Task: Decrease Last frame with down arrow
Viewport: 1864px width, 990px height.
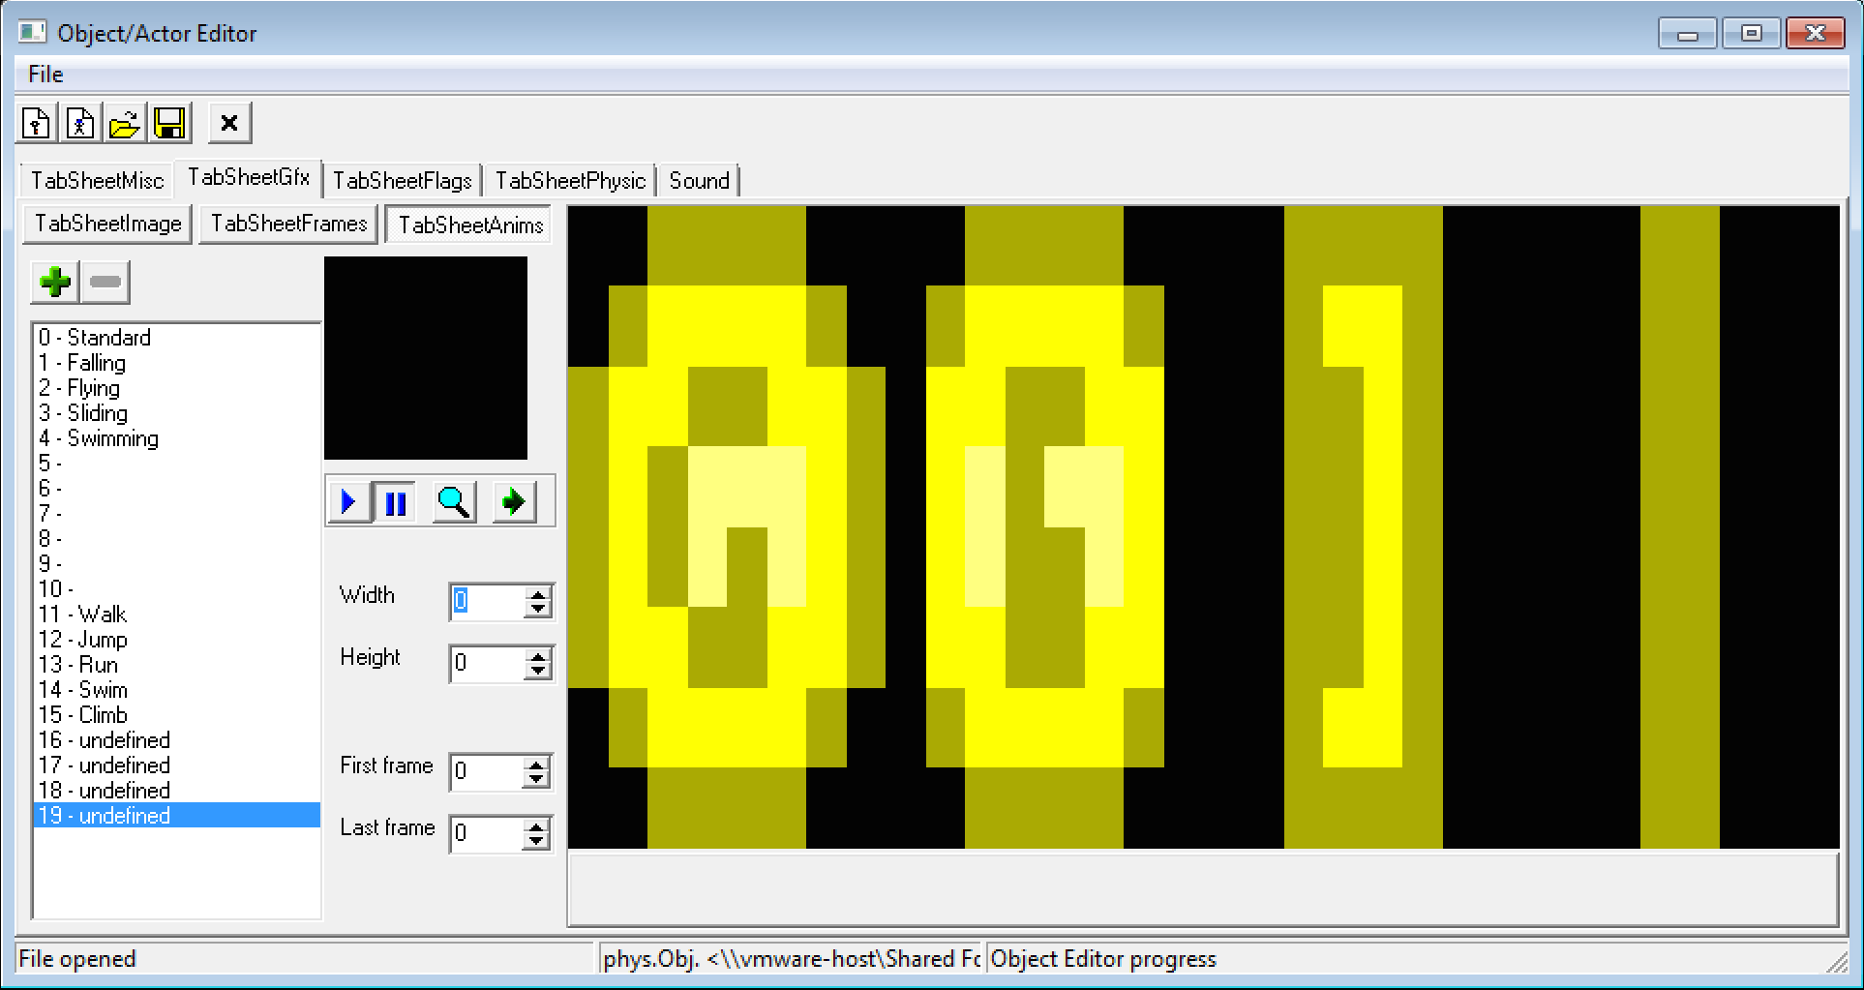Action: (x=536, y=842)
